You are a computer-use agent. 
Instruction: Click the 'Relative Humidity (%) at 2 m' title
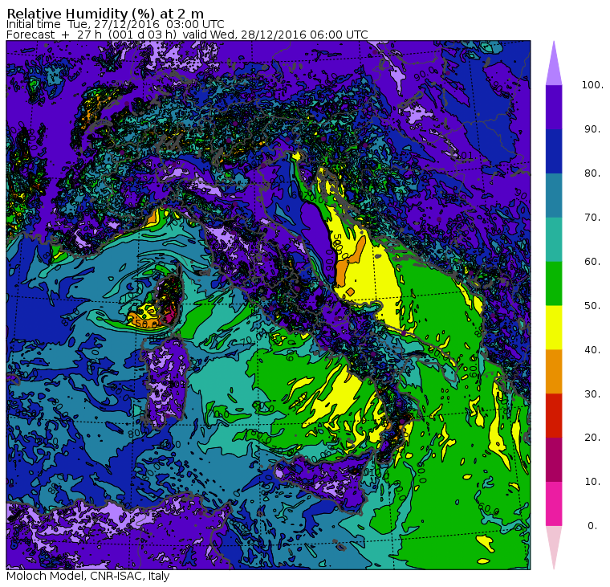(105, 14)
